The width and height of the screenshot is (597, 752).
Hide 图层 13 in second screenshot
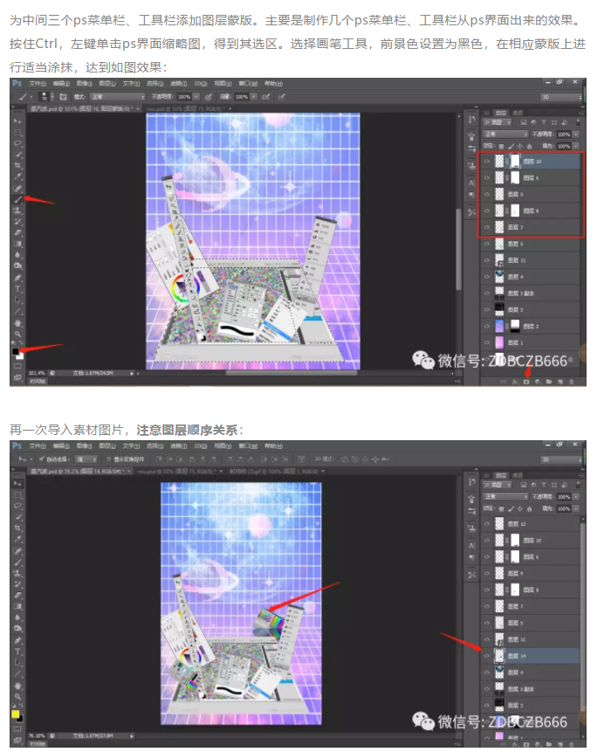pyautogui.click(x=487, y=524)
